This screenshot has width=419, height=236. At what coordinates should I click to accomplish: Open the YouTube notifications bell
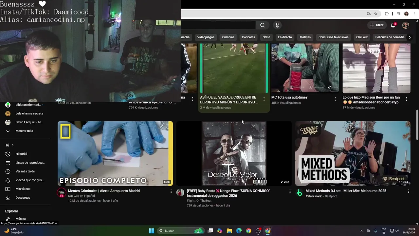[393, 25]
